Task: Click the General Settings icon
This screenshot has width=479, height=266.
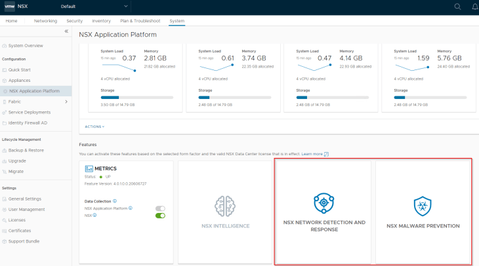Action: 5,199
